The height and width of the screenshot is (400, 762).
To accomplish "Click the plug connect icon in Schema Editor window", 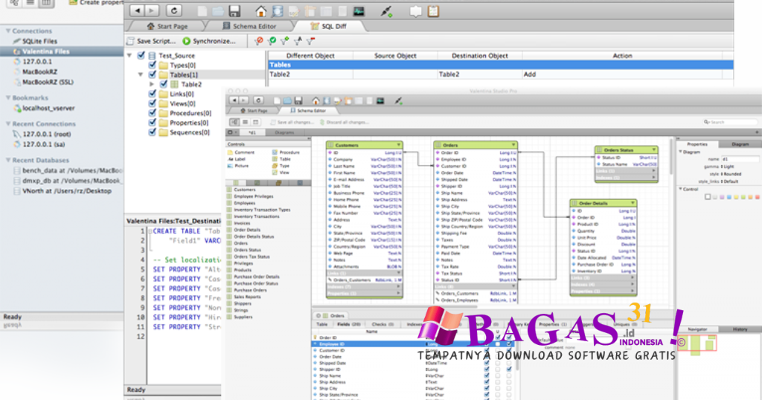I will (x=398, y=100).
